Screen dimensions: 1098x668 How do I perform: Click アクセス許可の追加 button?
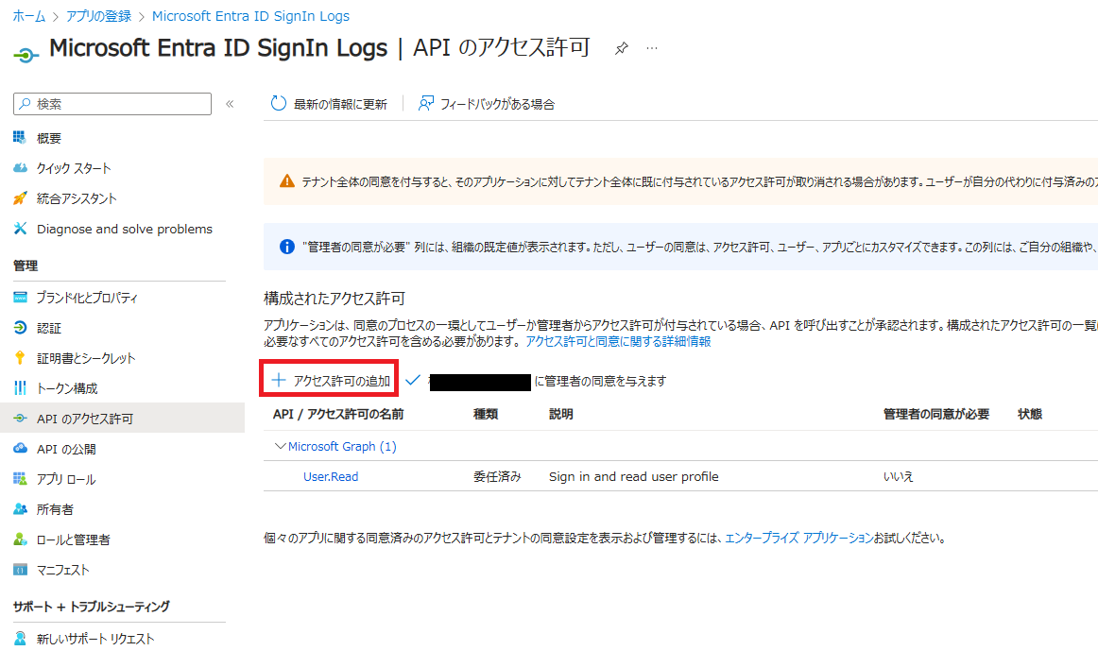[x=330, y=380]
